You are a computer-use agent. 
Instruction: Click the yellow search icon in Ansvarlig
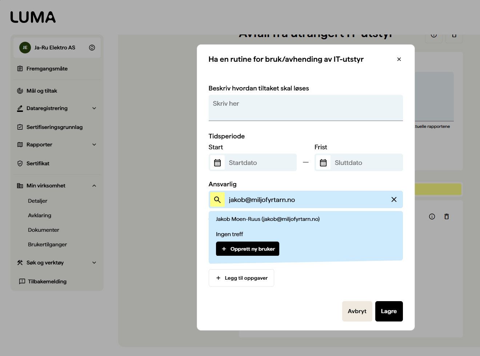(217, 199)
